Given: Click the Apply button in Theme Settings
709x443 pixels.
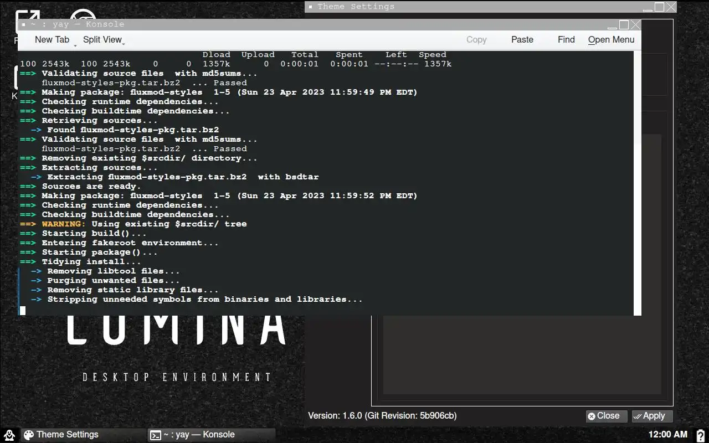Looking at the screenshot, I should click(x=653, y=416).
